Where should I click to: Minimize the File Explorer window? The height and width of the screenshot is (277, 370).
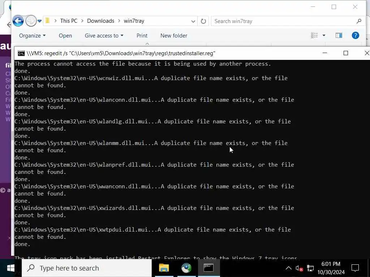click(x=313, y=7)
